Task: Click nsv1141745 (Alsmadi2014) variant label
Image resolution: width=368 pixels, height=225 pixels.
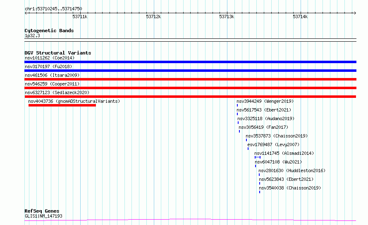Action: [x=284, y=153]
